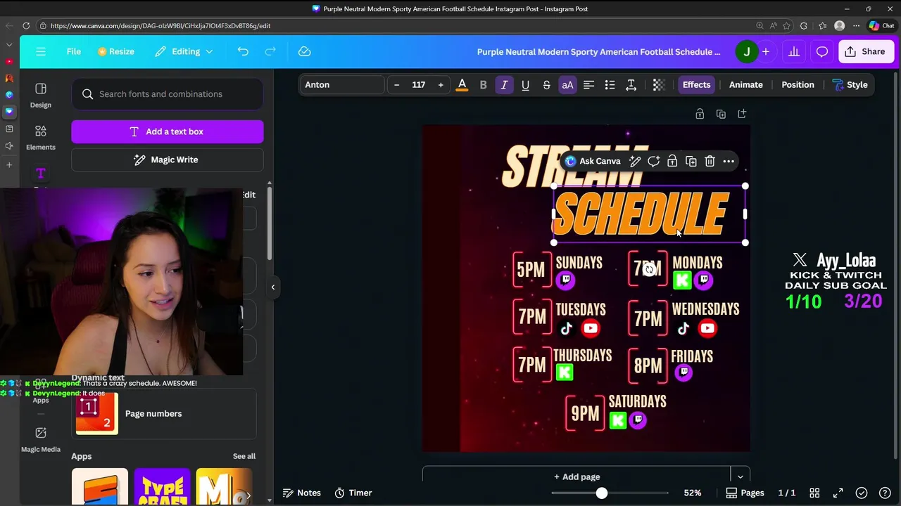This screenshot has height=506, width=901.
Task: Open the design check circle icon
Action: (x=862, y=493)
